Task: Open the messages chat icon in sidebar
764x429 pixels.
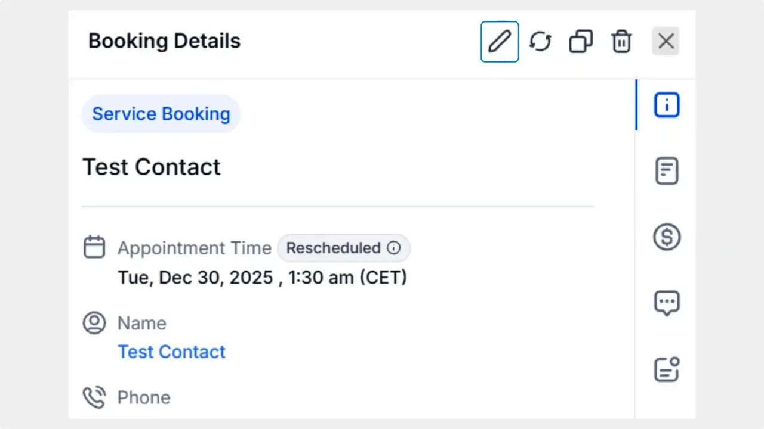Action: [667, 303]
